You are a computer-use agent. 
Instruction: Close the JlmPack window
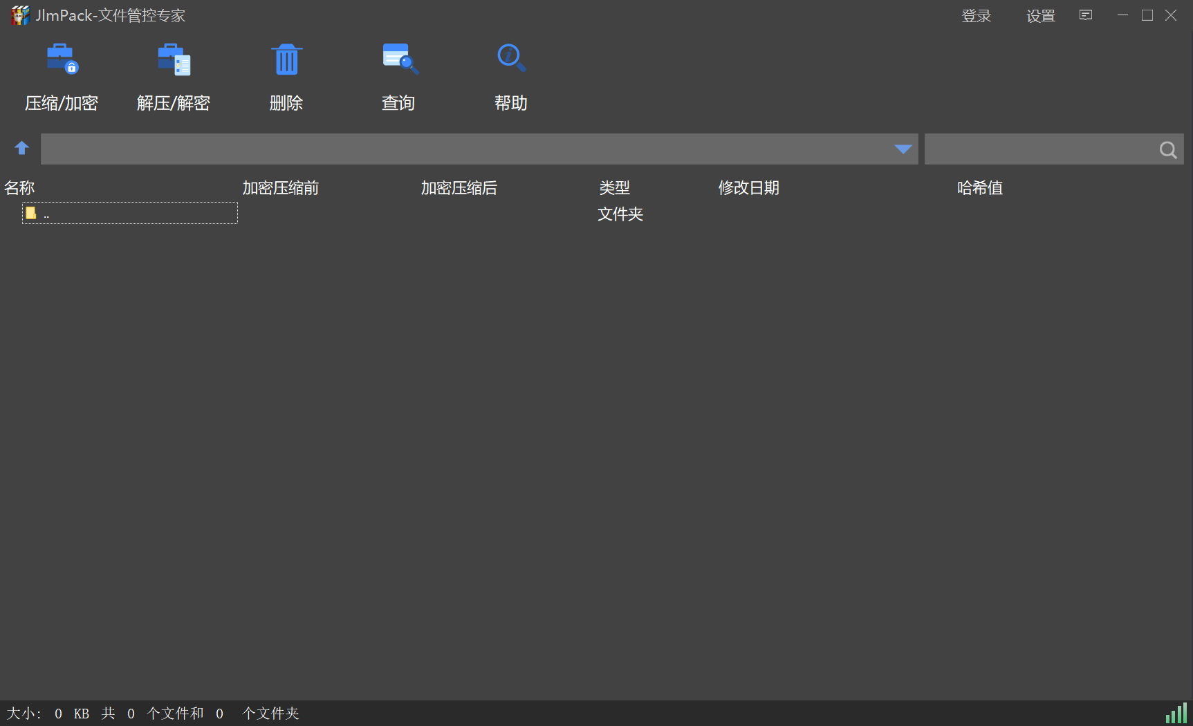pyautogui.click(x=1171, y=15)
